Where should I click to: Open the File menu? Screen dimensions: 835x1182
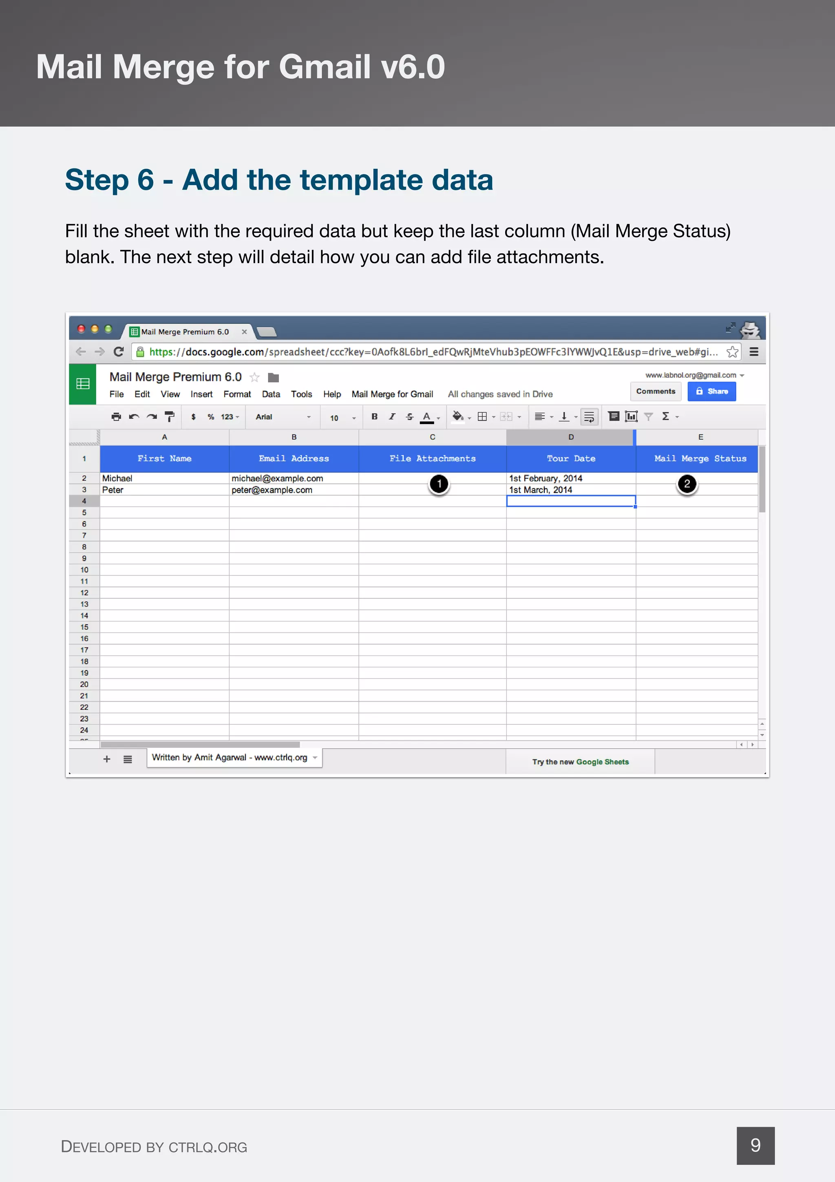(117, 394)
